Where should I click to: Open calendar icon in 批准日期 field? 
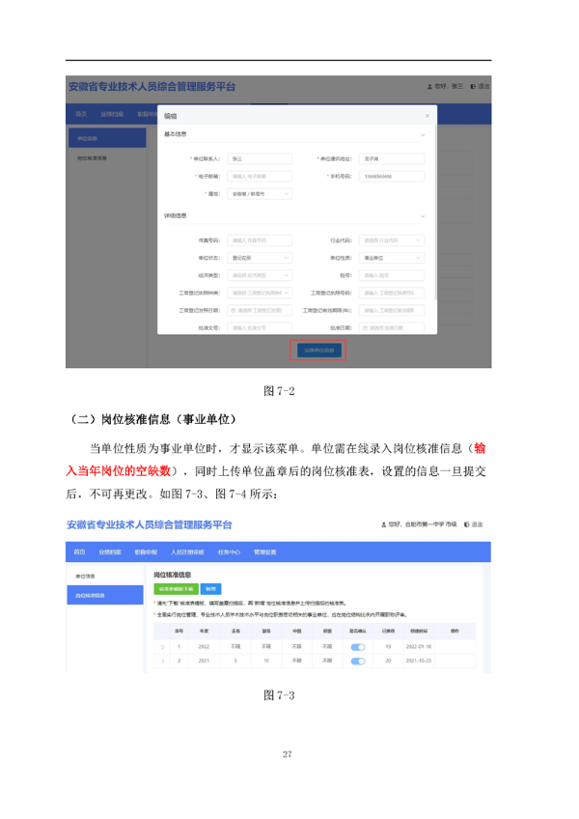(x=364, y=328)
